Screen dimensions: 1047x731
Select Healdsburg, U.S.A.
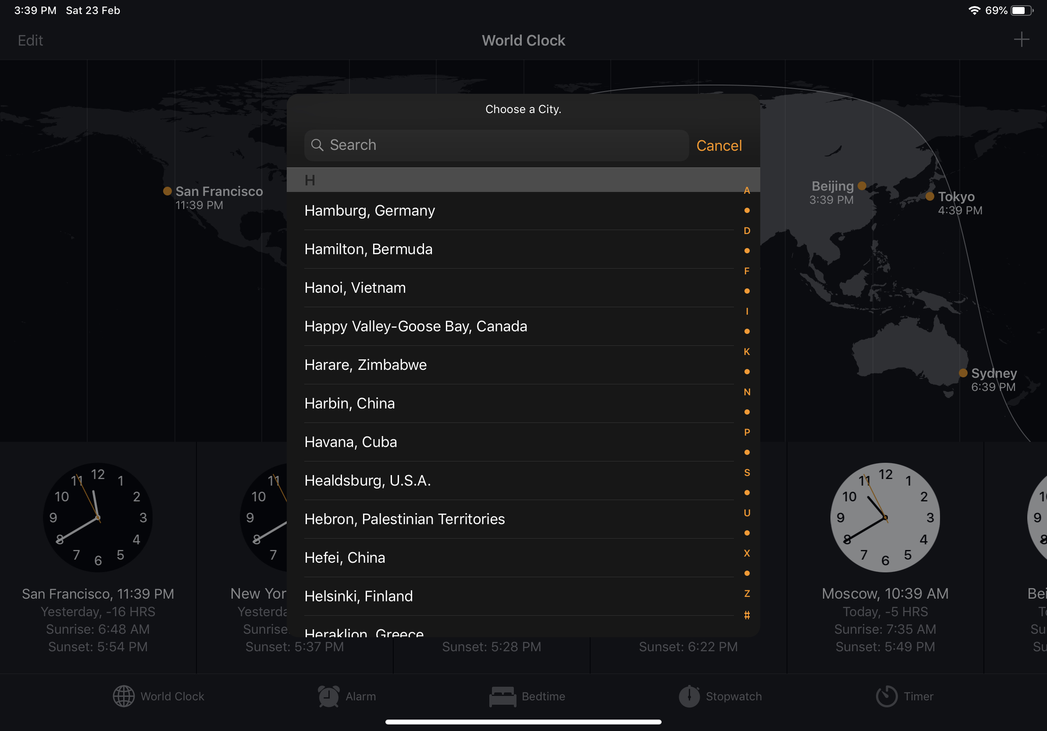click(519, 480)
